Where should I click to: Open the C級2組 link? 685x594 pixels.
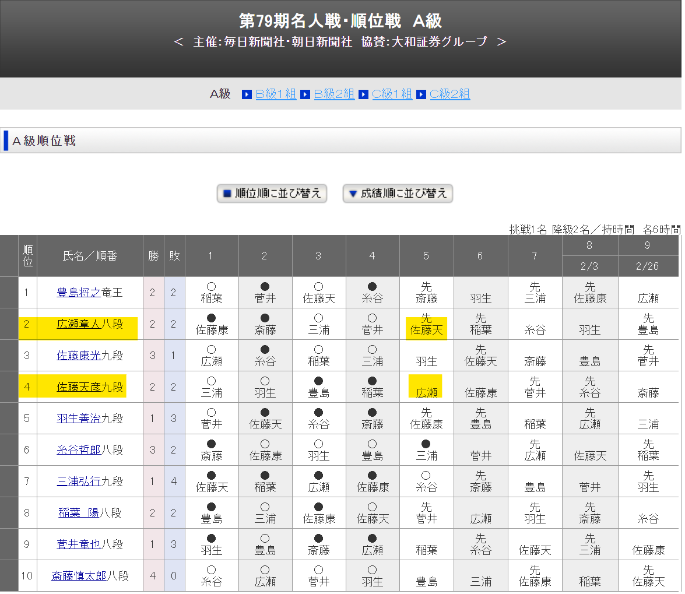(449, 94)
